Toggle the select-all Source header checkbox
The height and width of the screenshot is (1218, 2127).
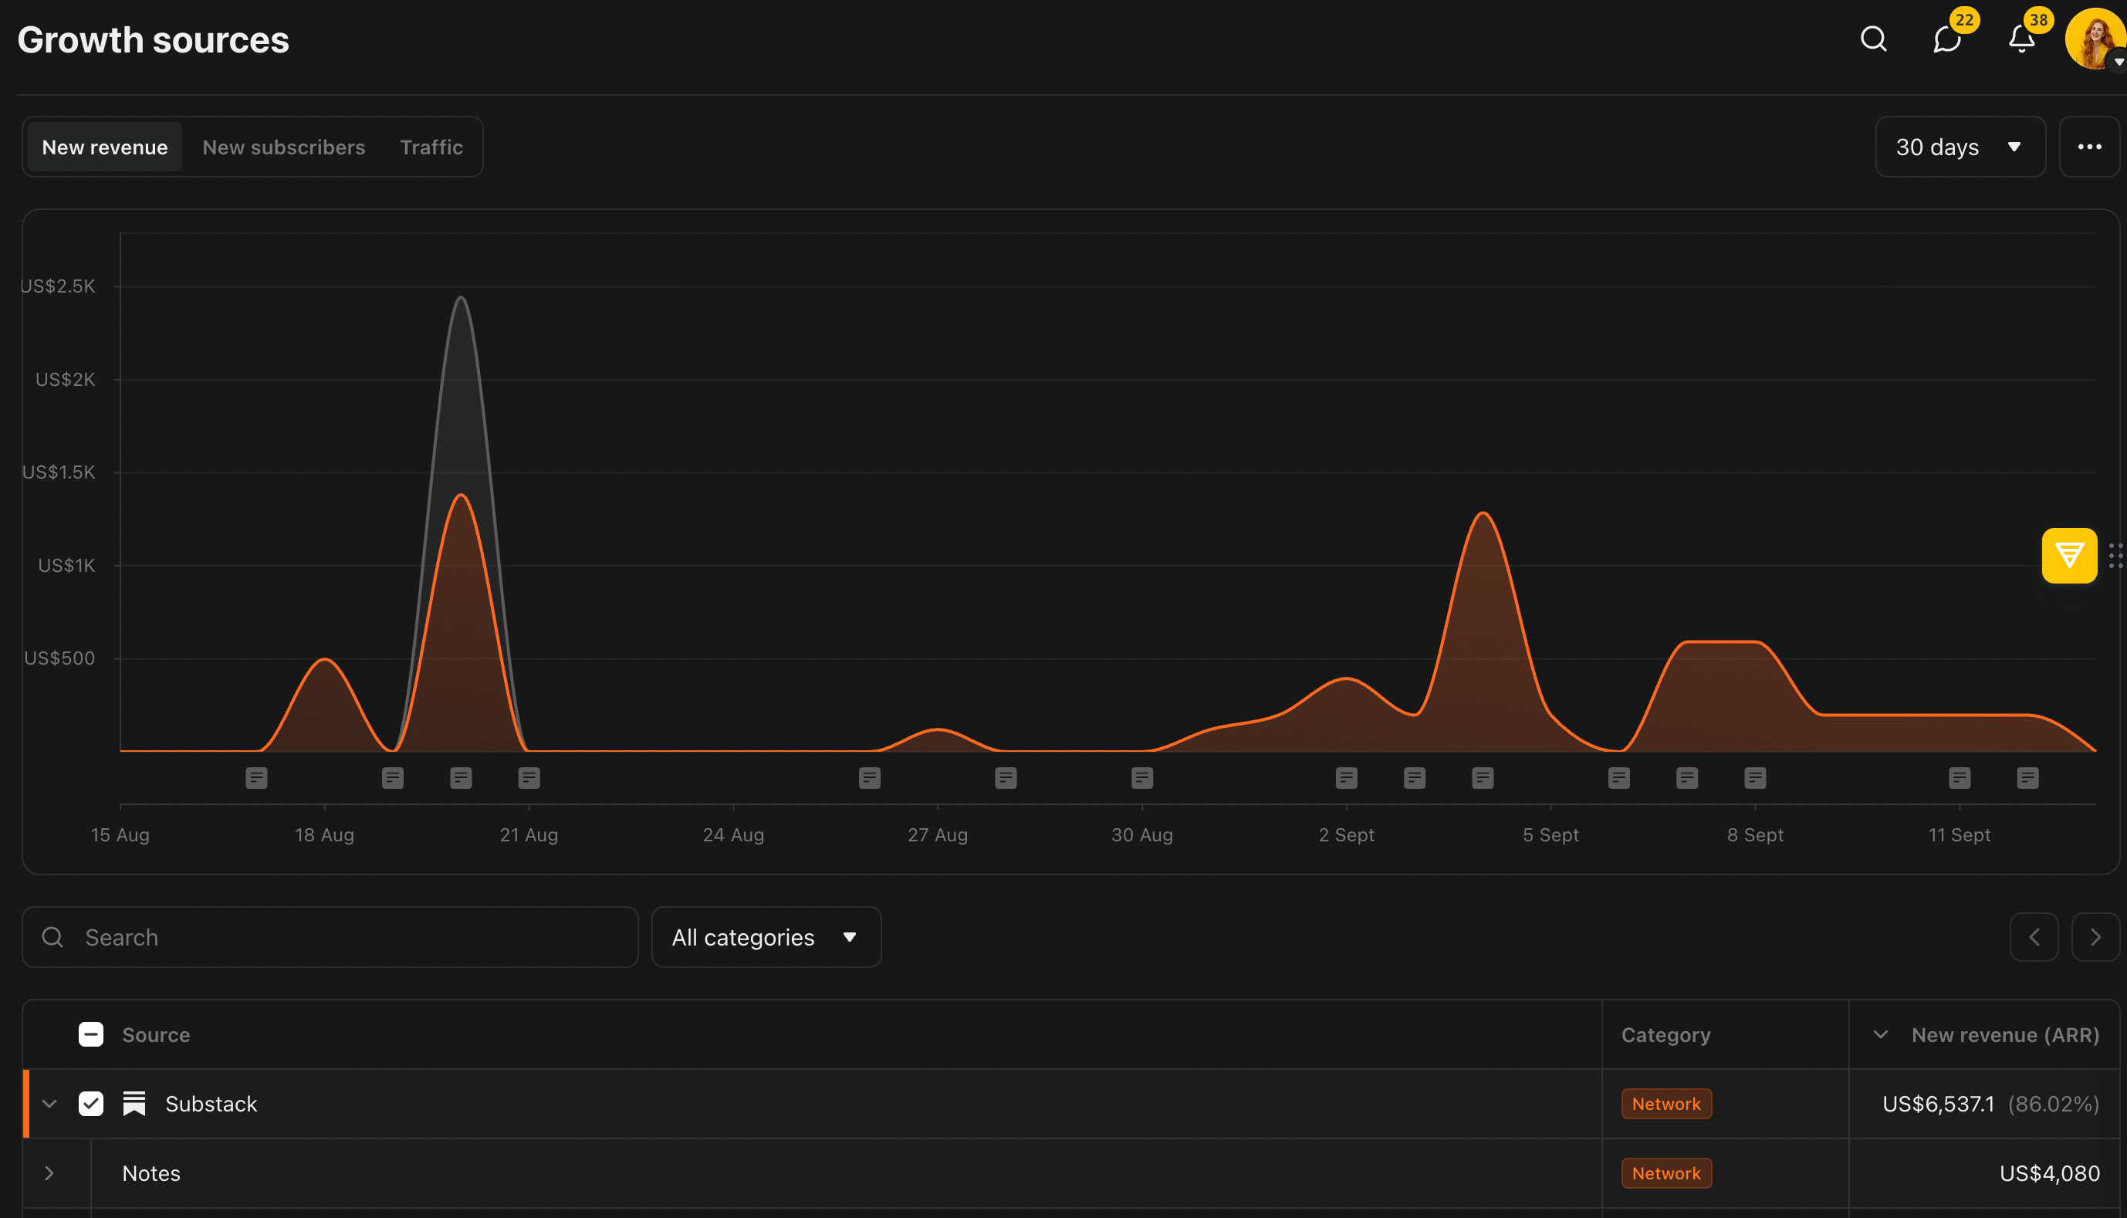[91, 1035]
